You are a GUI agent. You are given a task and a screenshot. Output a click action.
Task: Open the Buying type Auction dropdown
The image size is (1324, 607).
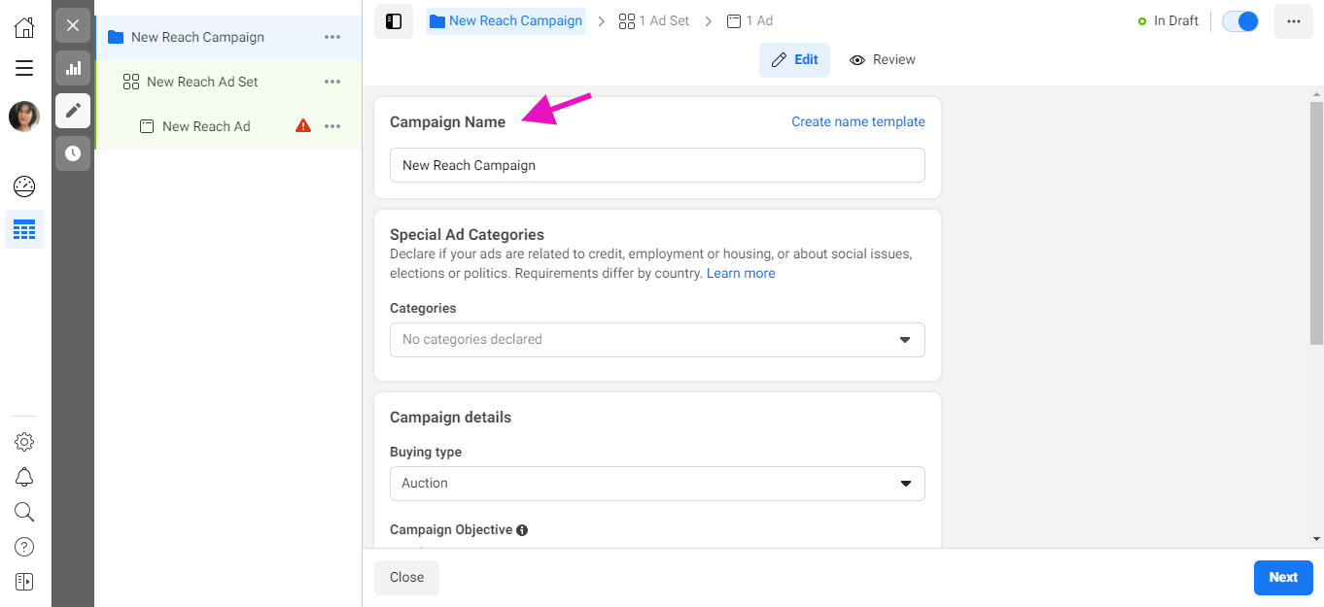(x=657, y=484)
